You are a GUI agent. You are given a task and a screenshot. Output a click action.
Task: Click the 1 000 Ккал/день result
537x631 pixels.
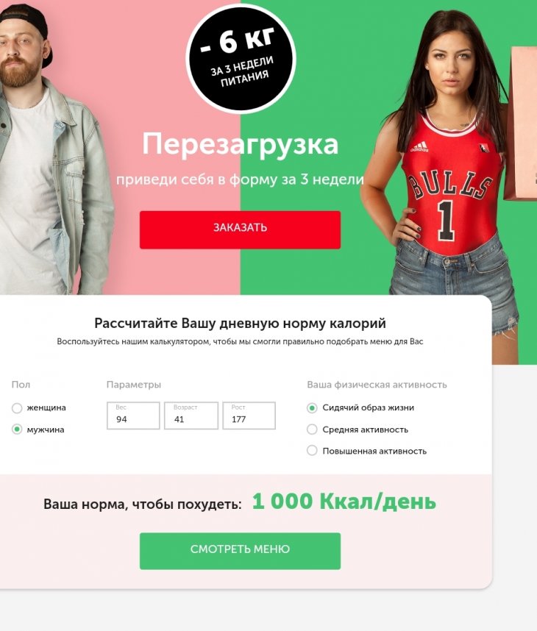click(344, 502)
